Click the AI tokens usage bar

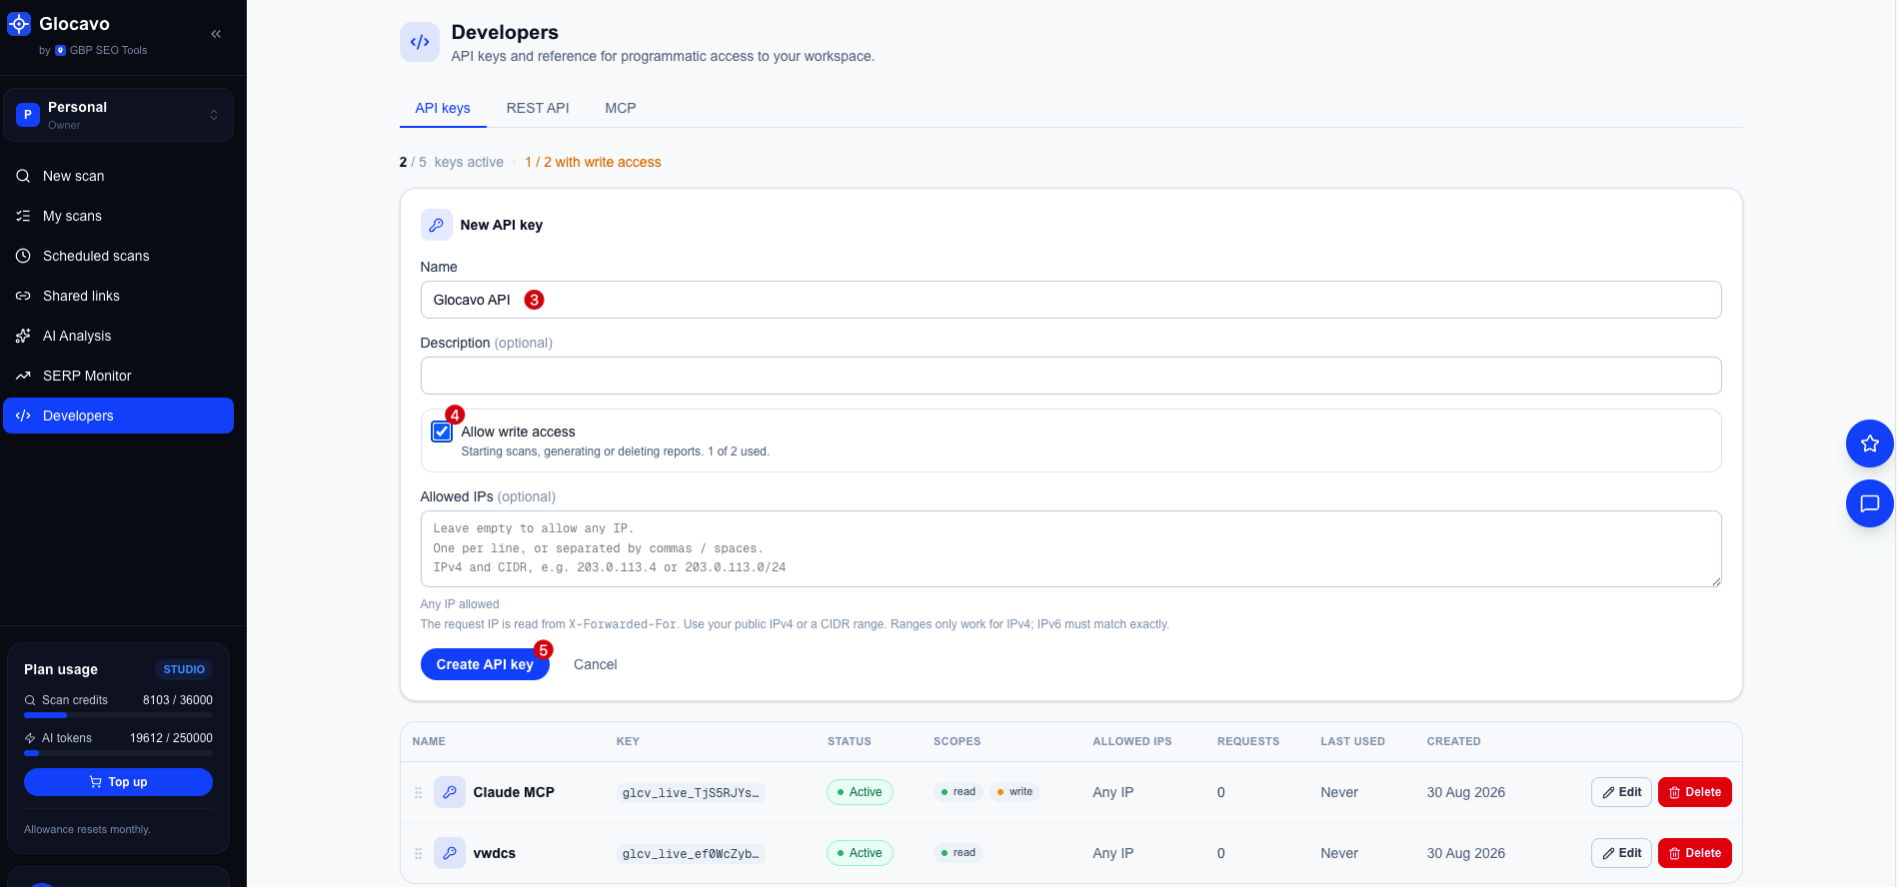coord(118,753)
